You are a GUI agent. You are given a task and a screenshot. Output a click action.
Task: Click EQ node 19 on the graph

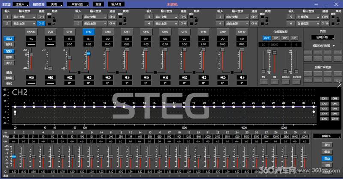point(194,107)
